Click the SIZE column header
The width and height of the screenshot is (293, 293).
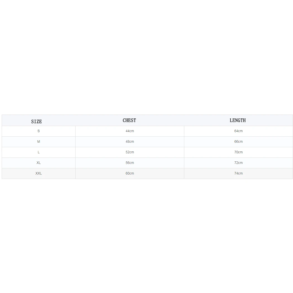[x=37, y=121]
